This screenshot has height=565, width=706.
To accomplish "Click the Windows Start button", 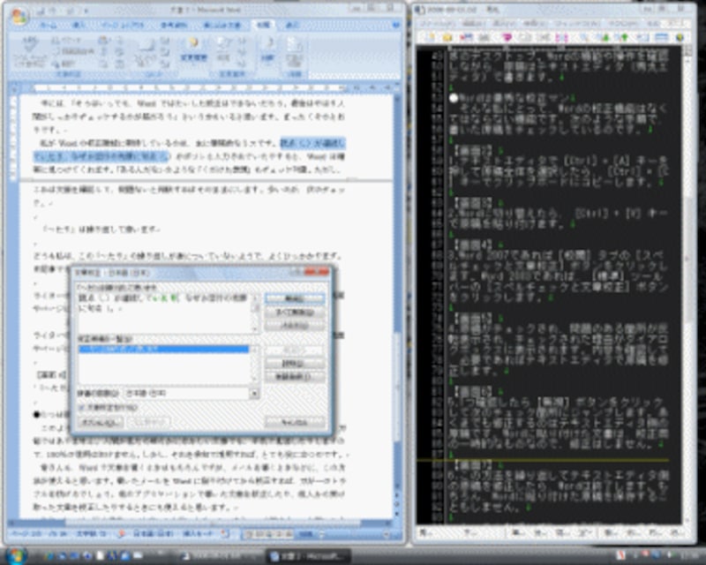I will (x=16, y=555).
